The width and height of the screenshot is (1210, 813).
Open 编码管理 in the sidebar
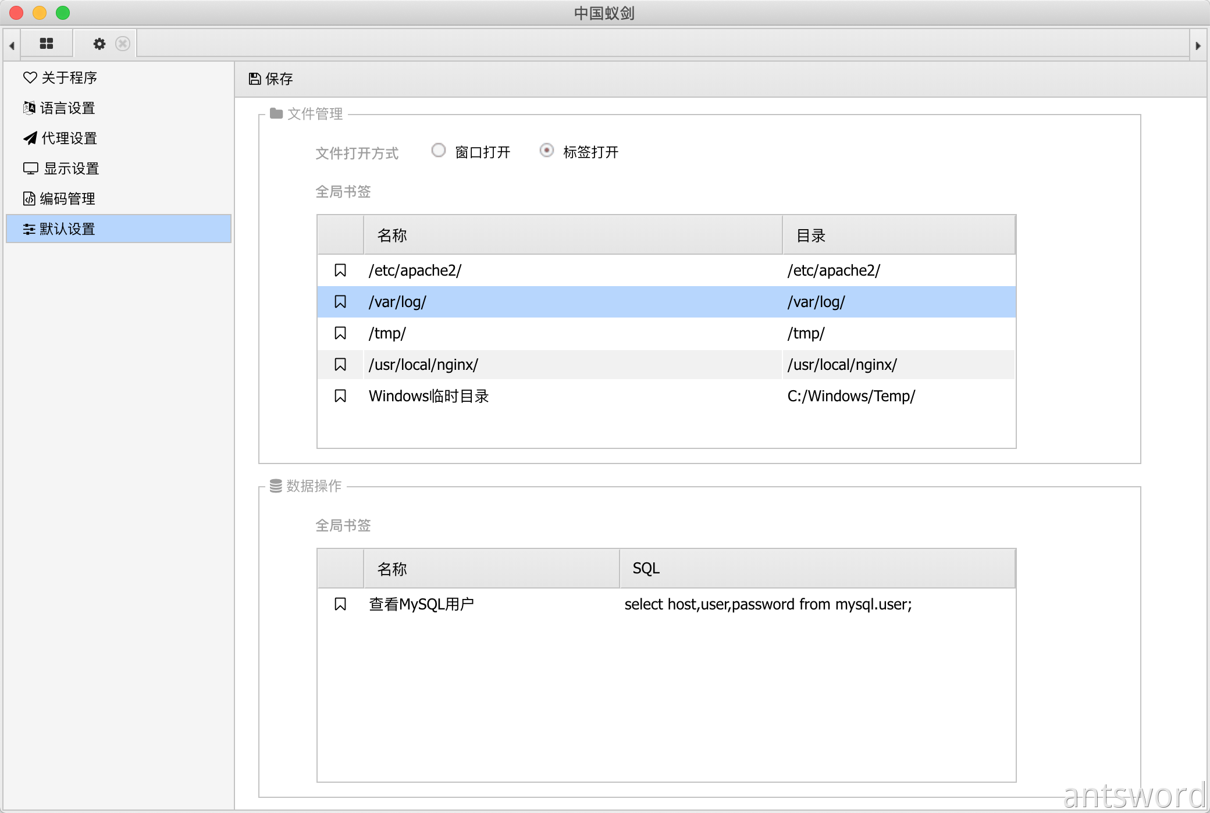tap(67, 198)
